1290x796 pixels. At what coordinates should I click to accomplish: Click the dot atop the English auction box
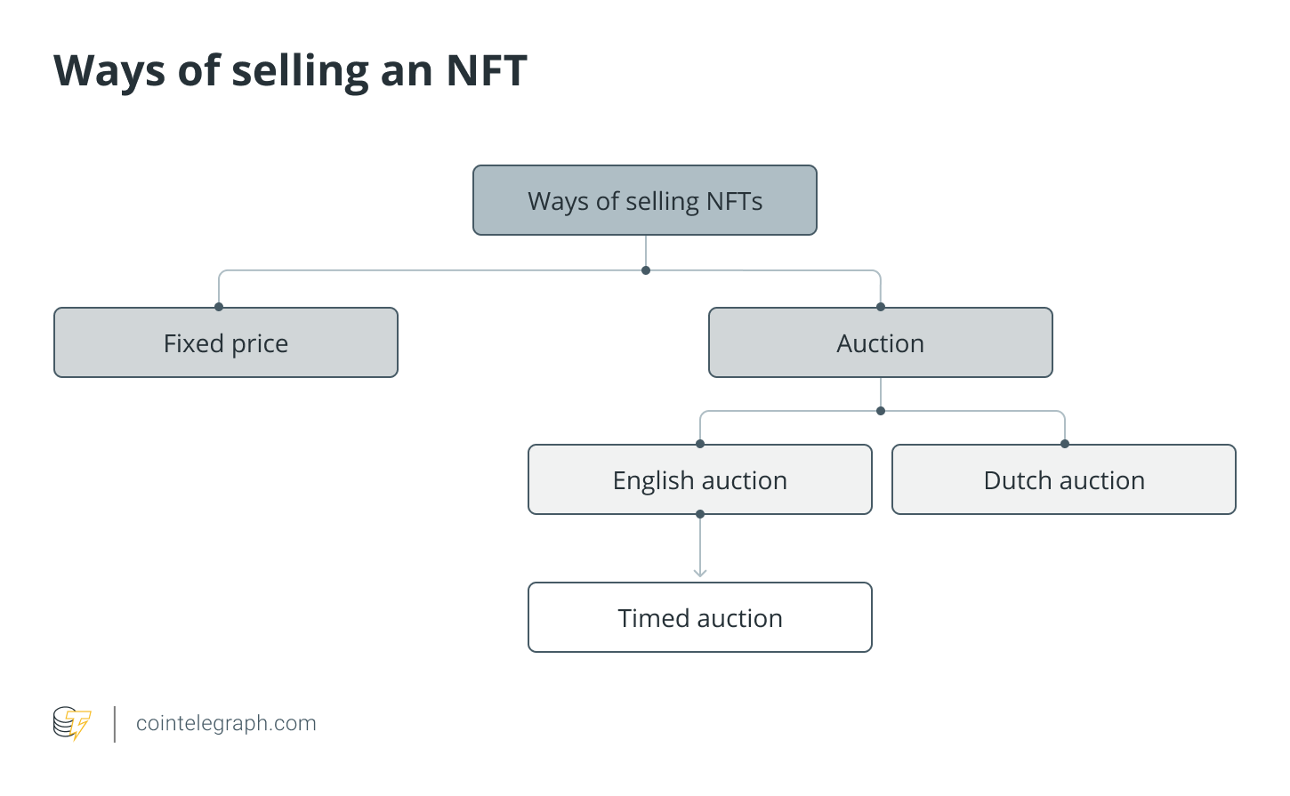[700, 444]
